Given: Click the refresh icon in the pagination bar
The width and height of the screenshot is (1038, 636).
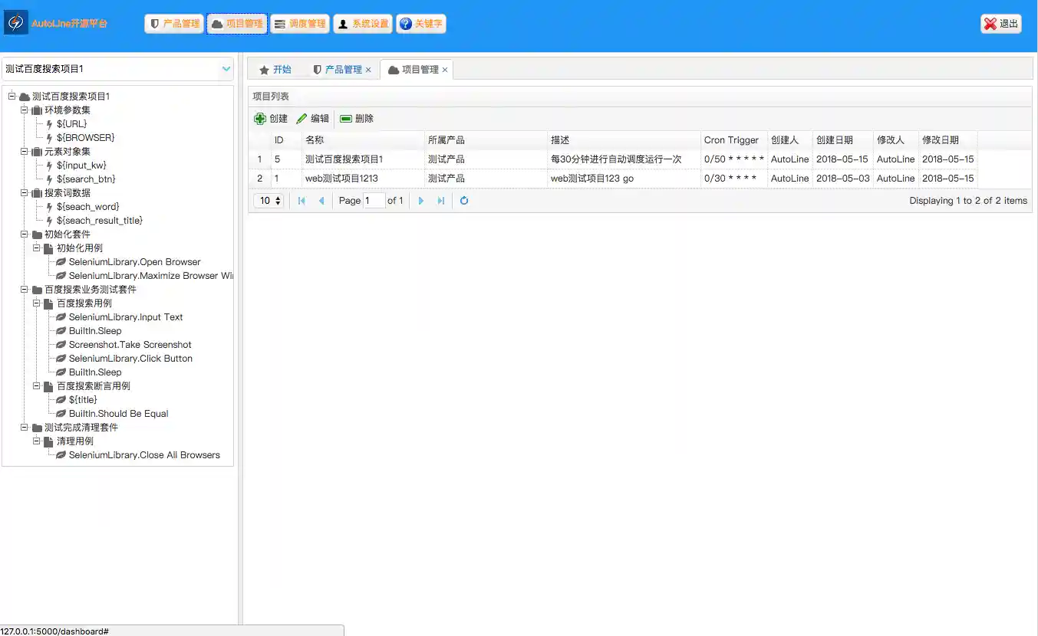Looking at the screenshot, I should (x=464, y=201).
